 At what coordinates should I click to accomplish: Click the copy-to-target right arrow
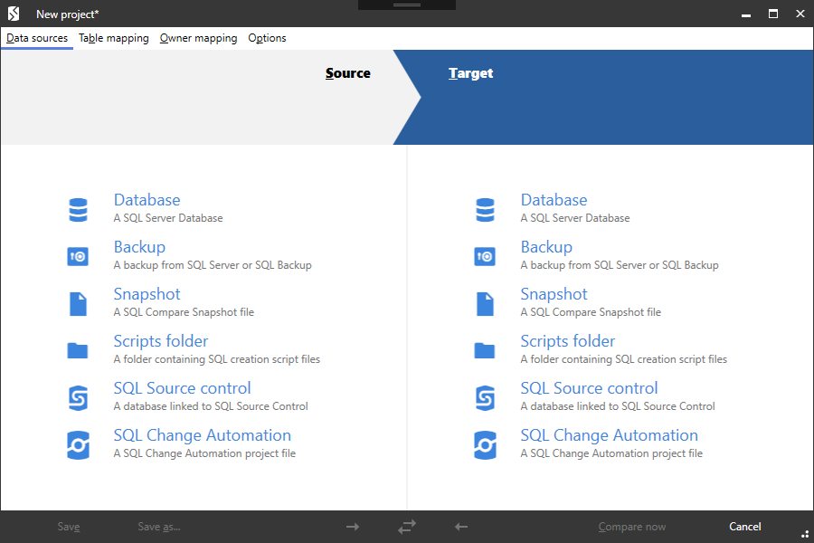[x=353, y=527]
